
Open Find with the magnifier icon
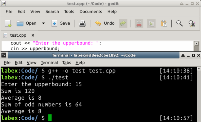point(179,23)
